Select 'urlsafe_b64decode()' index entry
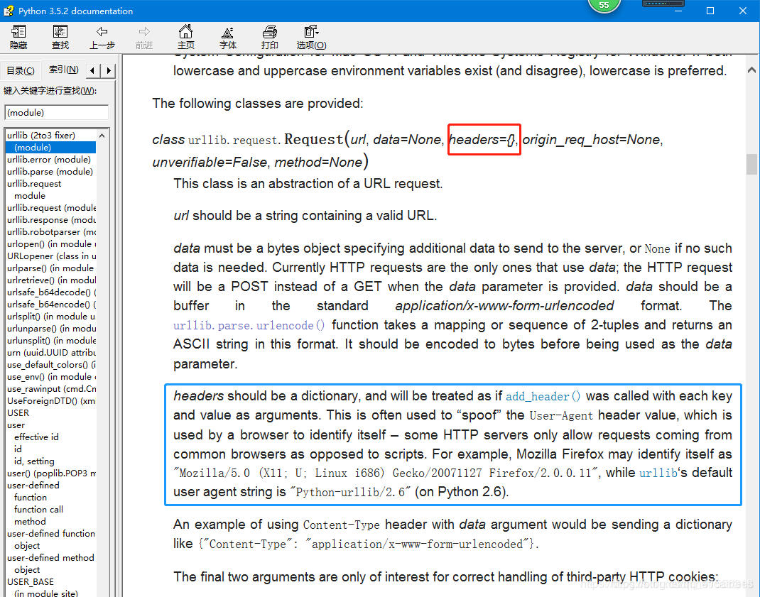This screenshot has width=760, height=597. [x=51, y=292]
